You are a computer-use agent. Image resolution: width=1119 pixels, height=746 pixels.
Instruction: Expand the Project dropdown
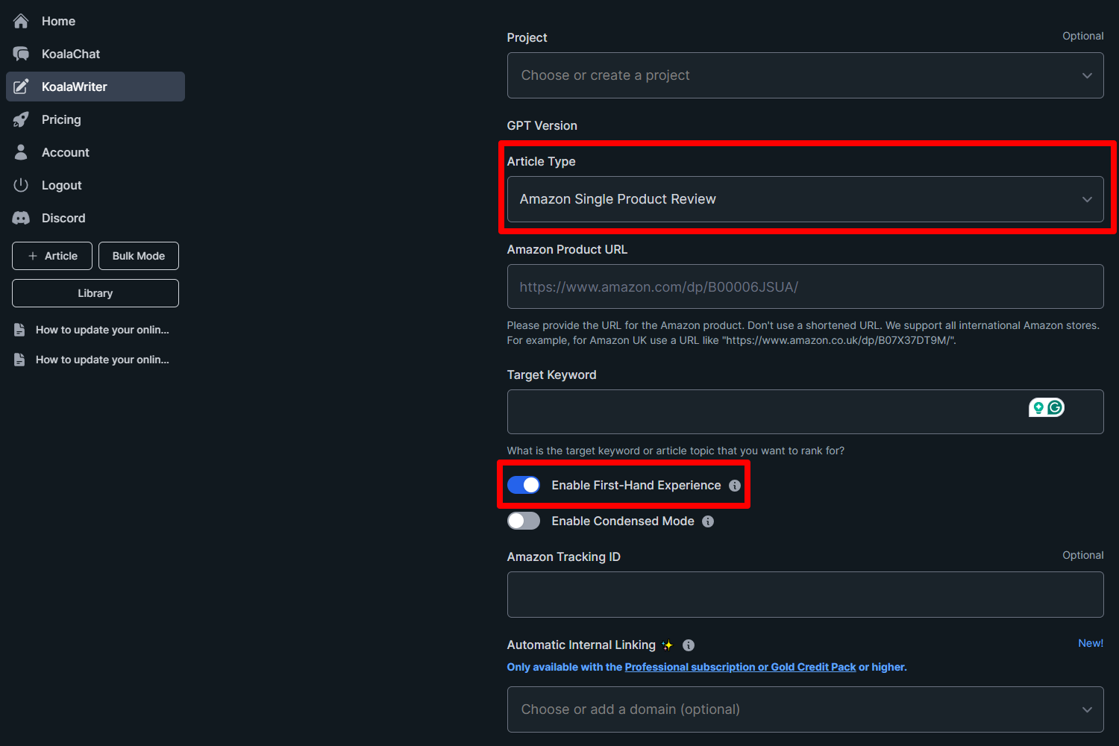click(805, 75)
